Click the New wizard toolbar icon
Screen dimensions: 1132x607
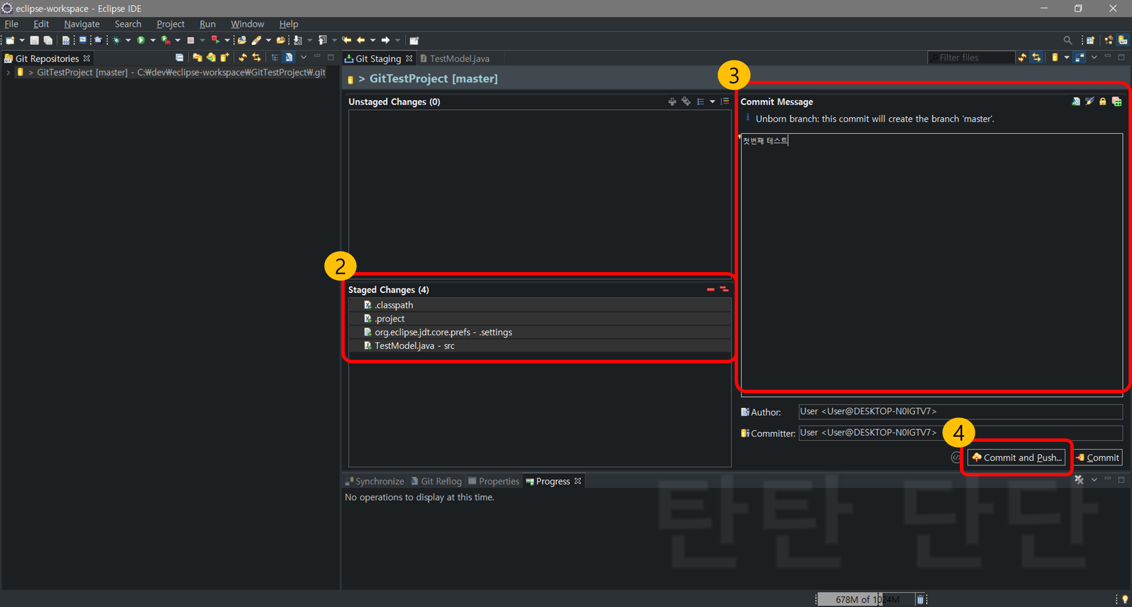[x=10, y=40]
